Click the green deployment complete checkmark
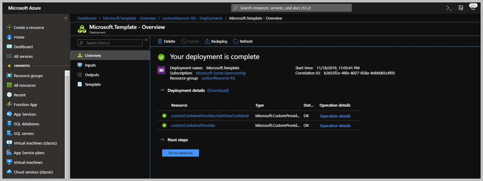 tap(161, 57)
